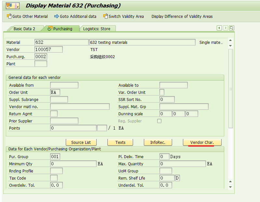Click the Tax Code field
The width and height of the screenshot is (260, 202).
(54, 178)
